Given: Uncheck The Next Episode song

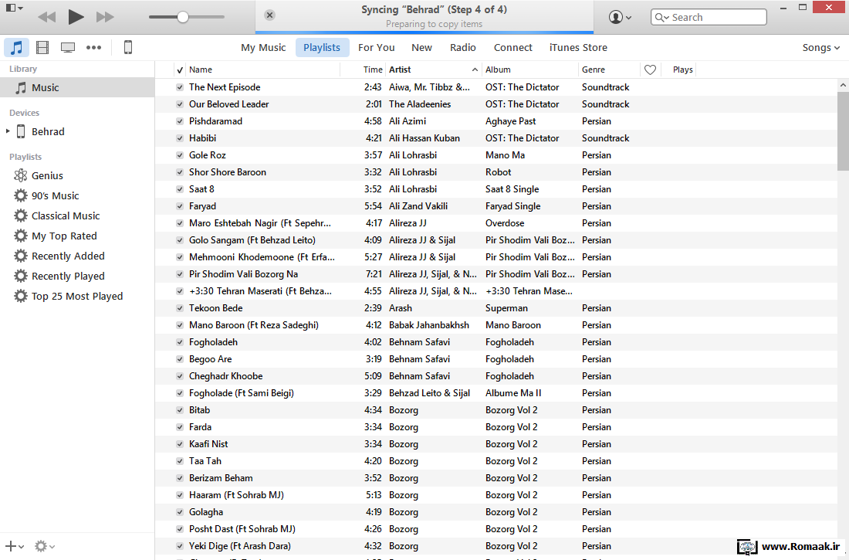Looking at the screenshot, I should (180, 87).
